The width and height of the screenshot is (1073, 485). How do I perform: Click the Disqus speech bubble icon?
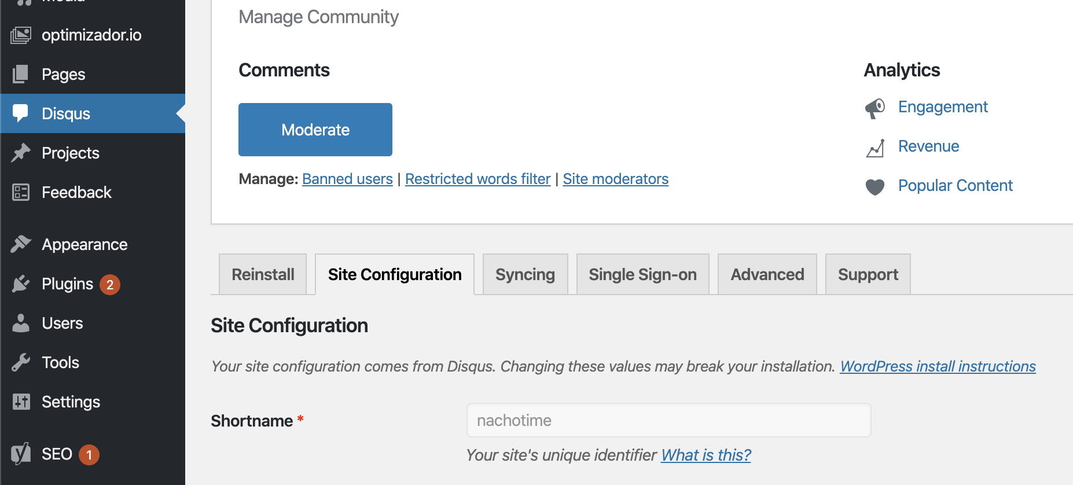pyautogui.click(x=21, y=113)
